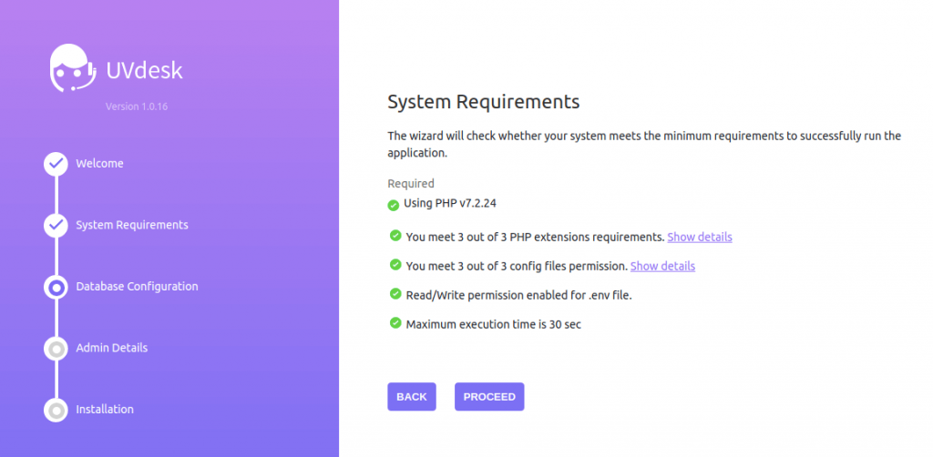Expand Show details for config files permission

(x=662, y=266)
